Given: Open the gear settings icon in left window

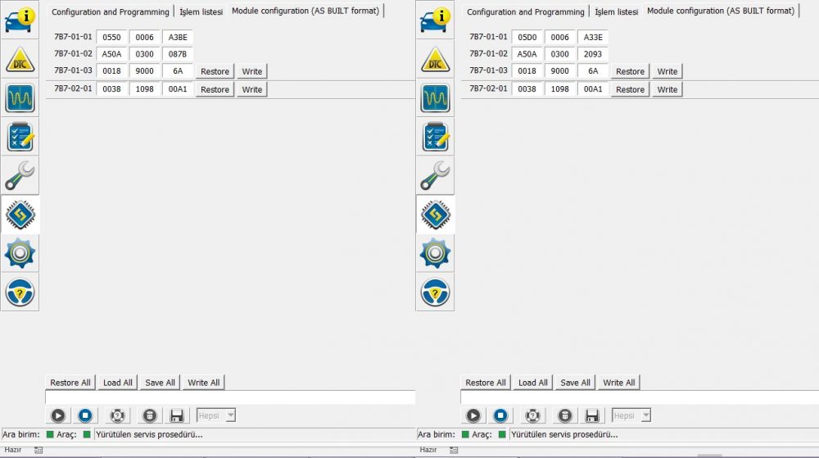Looking at the screenshot, I should click(20, 253).
